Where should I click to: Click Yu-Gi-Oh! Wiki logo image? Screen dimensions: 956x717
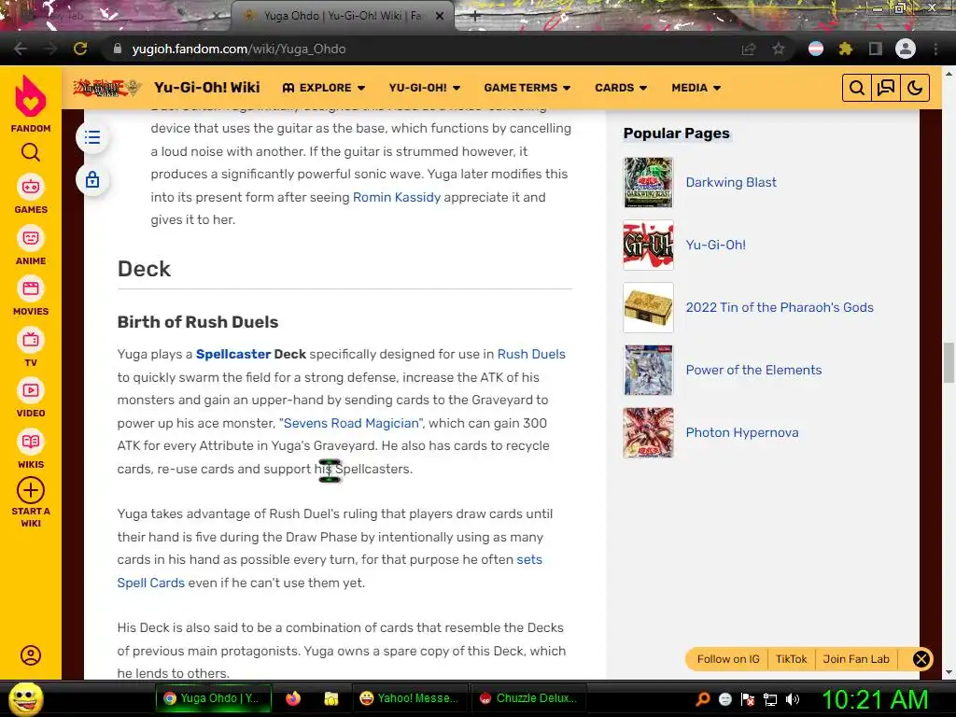tap(106, 88)
